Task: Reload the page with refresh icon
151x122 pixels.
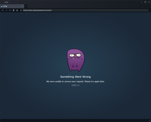Action: tap(10, 10)
